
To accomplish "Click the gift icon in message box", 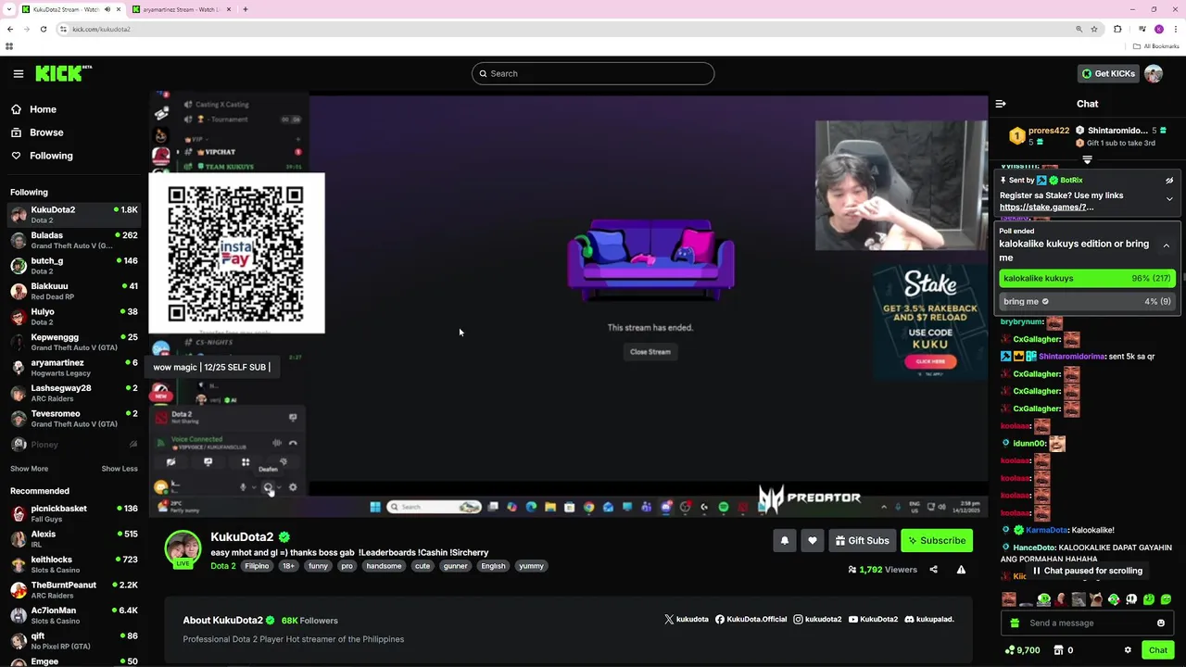I will point(1015,623).
